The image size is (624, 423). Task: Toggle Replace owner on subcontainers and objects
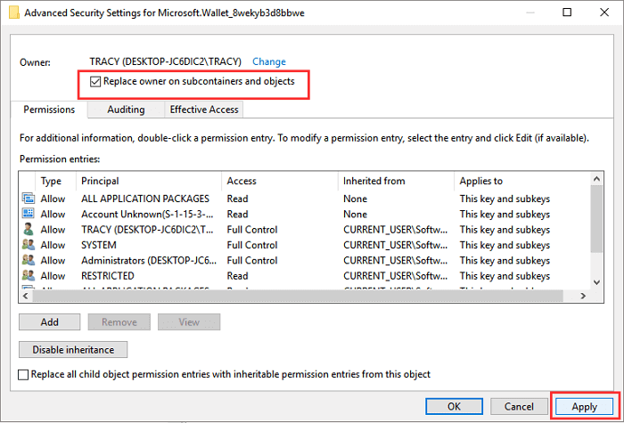(x=96, y=82)
